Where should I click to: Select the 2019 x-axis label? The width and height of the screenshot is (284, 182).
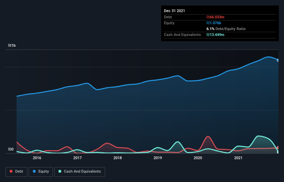pos(158,158)
